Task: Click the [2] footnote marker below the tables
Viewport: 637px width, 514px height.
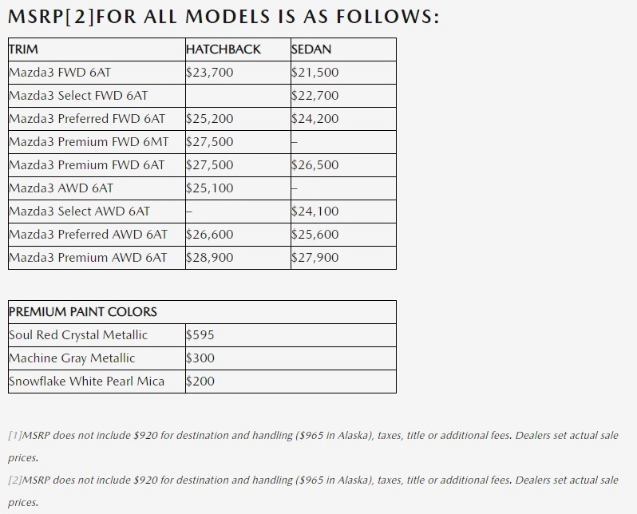Action: point(15,480)
